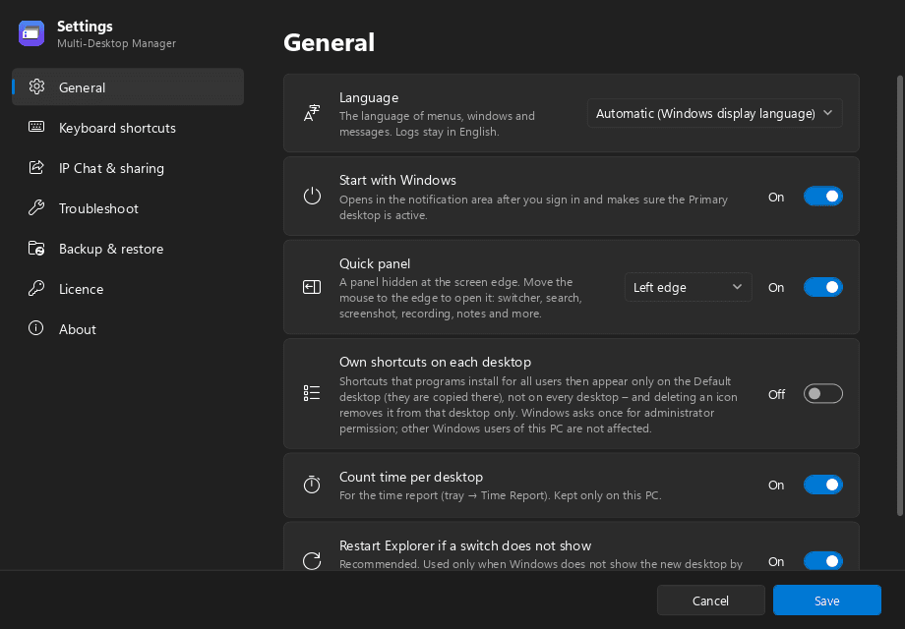Image resolution: width=905 pixels, height=629 pixels.
Task: Open the Licence page
Action: pyautogui.click(x=128, y=289)
